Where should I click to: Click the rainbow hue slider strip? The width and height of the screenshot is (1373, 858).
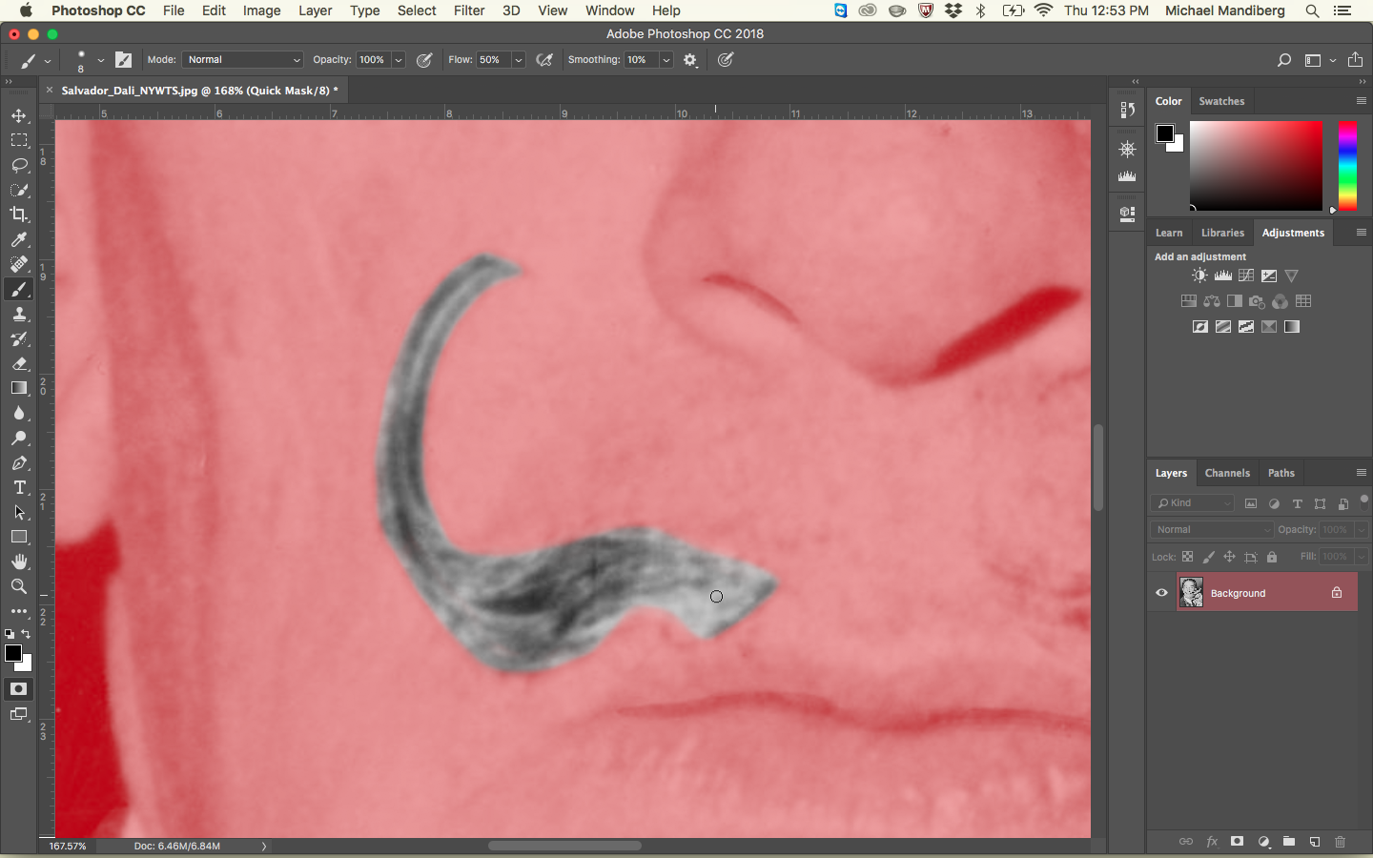point(1347,166)
